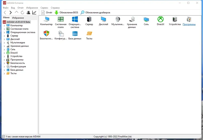Expand the Мультимедиа tree node
The height and width of the screenshot is (140, 203).
tap(4, 43)
